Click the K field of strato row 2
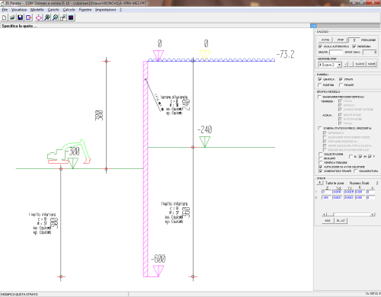The height and width of the screenshot is (297, 381). tap(360, 197)
